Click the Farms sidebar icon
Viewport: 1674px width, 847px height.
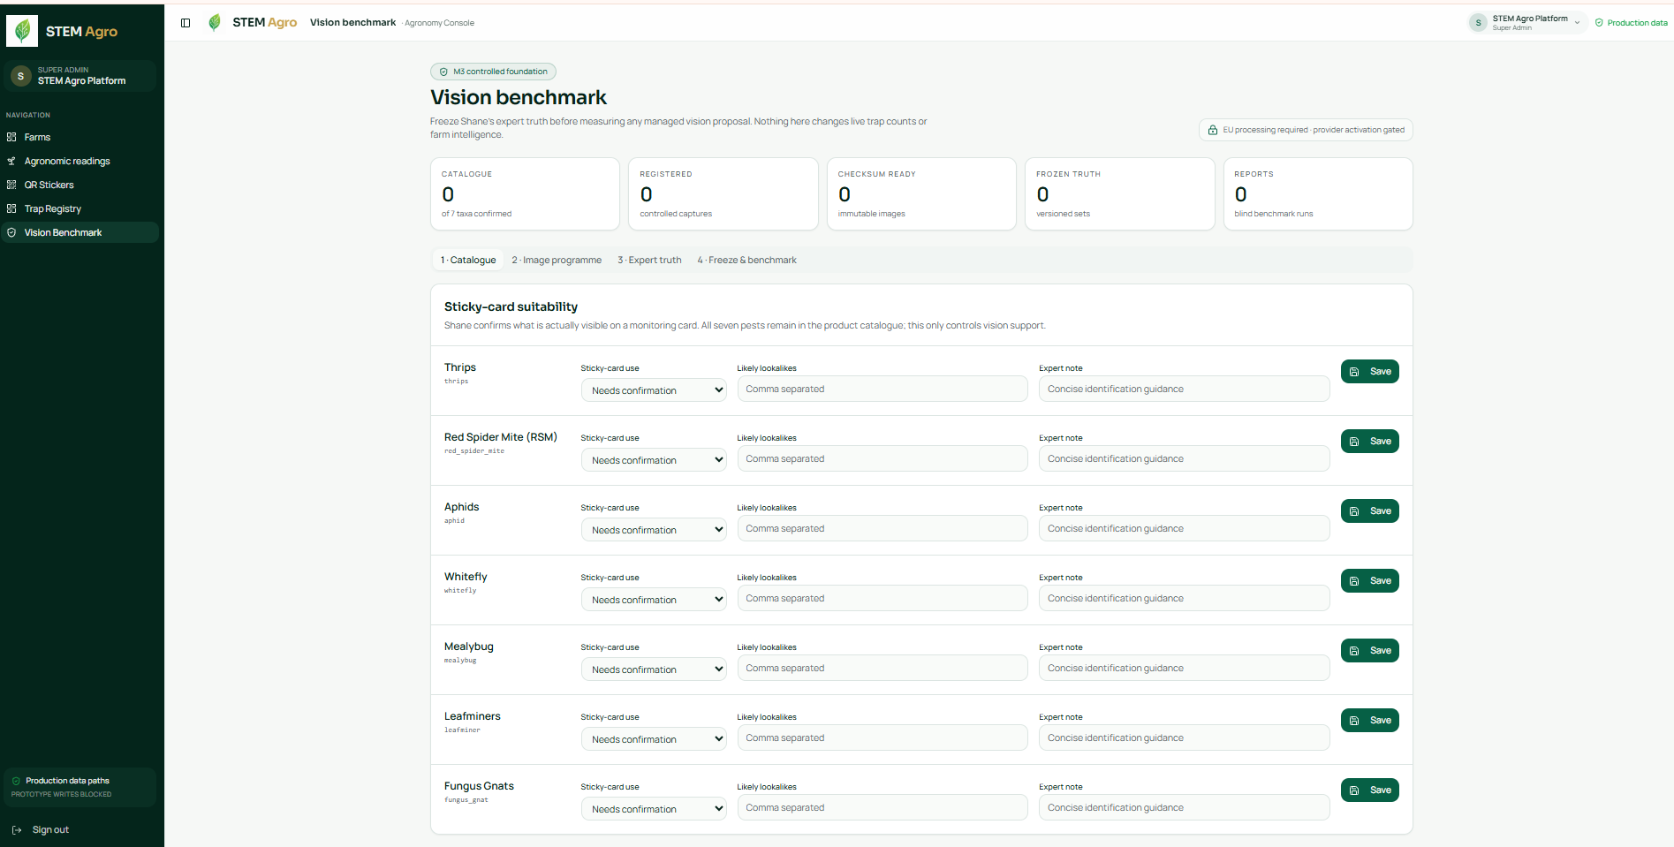11,137
